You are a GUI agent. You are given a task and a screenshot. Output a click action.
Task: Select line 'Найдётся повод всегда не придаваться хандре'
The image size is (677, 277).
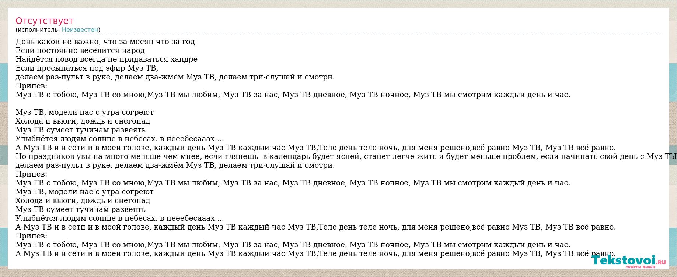click(x=107, y=59)
